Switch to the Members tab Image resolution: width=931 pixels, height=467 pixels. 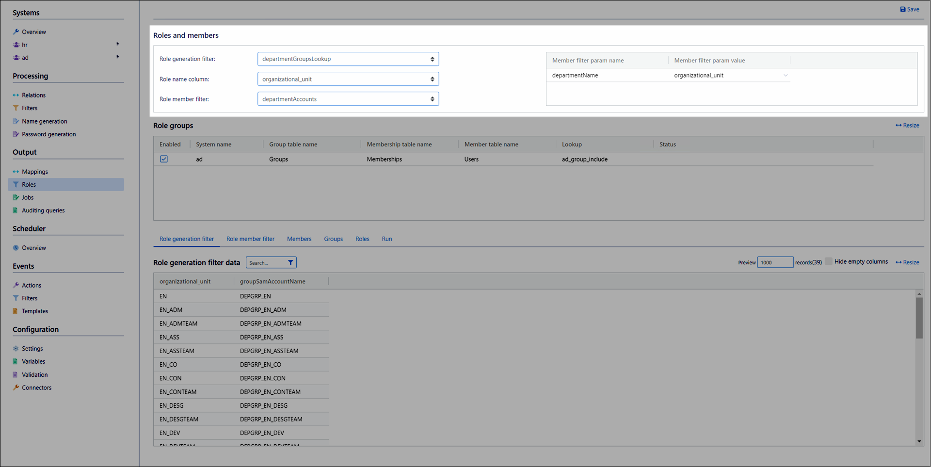pyautogui.click(x=299, y=239)
